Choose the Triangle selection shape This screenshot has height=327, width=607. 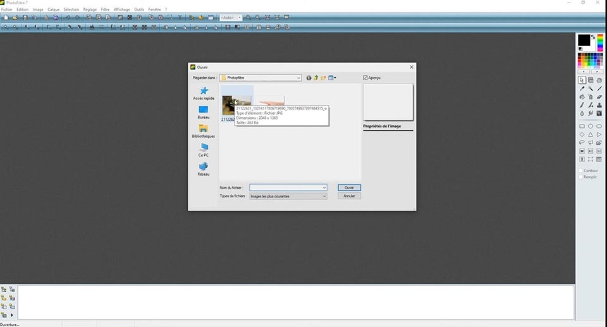point(591,135)
